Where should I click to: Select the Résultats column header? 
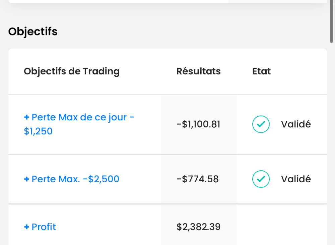tap(198, 71)
